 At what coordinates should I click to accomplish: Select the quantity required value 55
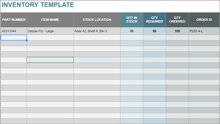(x=154, y=31)
